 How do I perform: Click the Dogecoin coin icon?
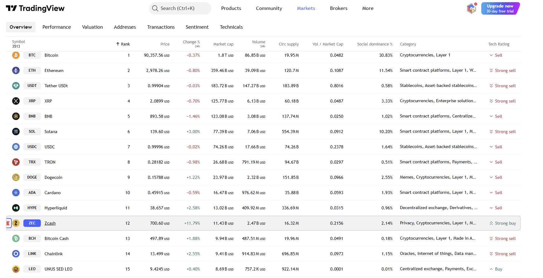pos(16,177)
